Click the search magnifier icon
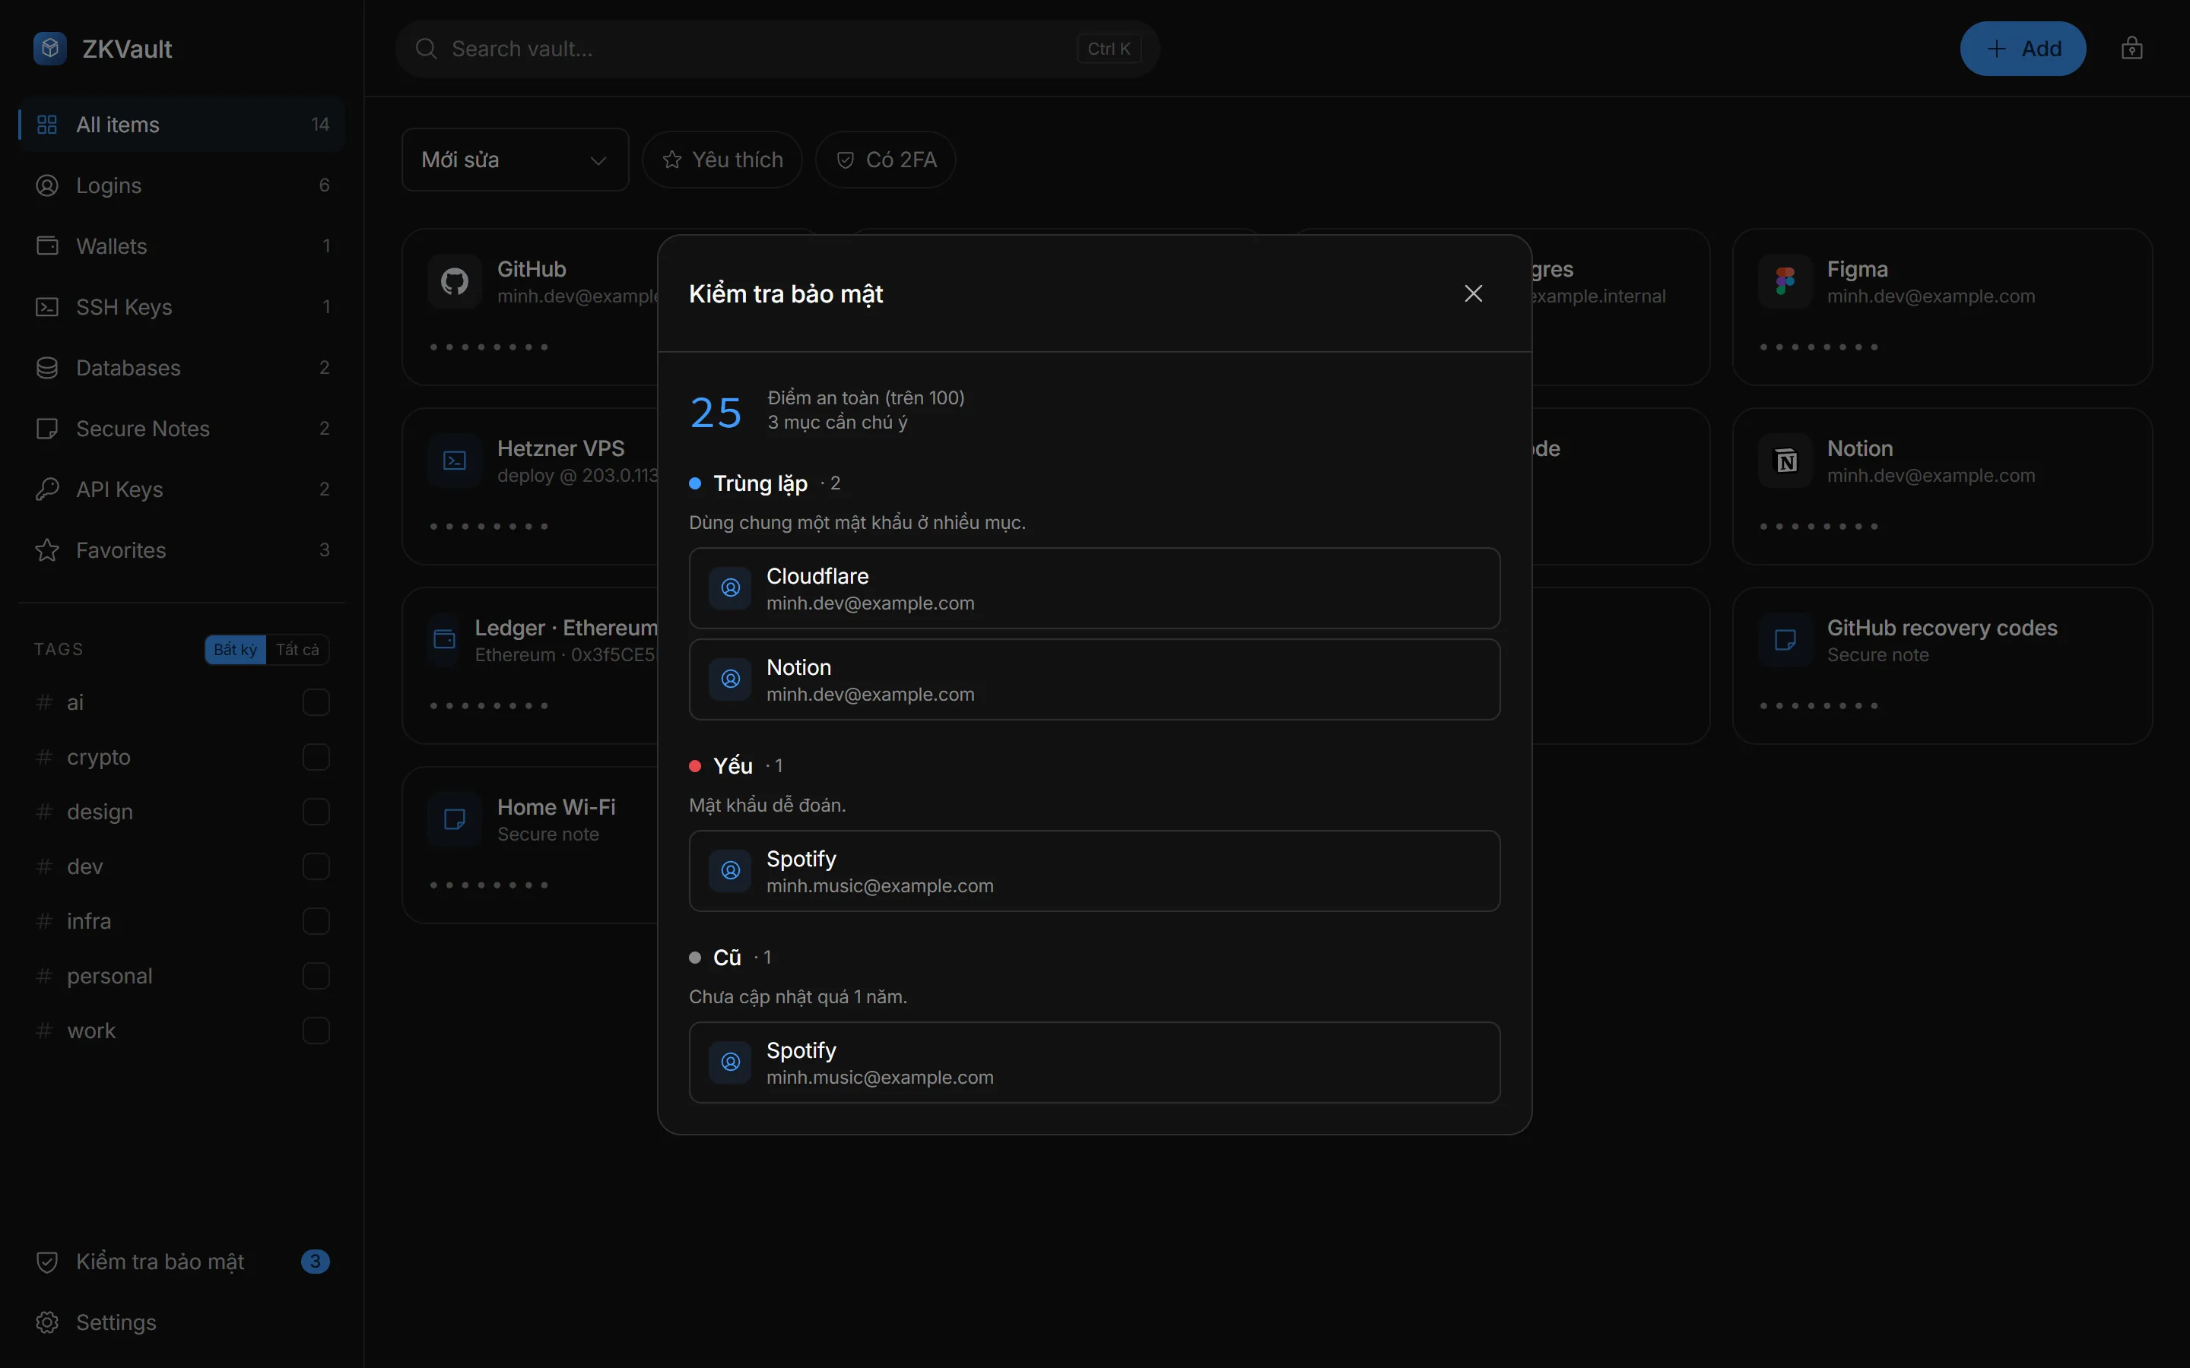 [x=427, y=49]
